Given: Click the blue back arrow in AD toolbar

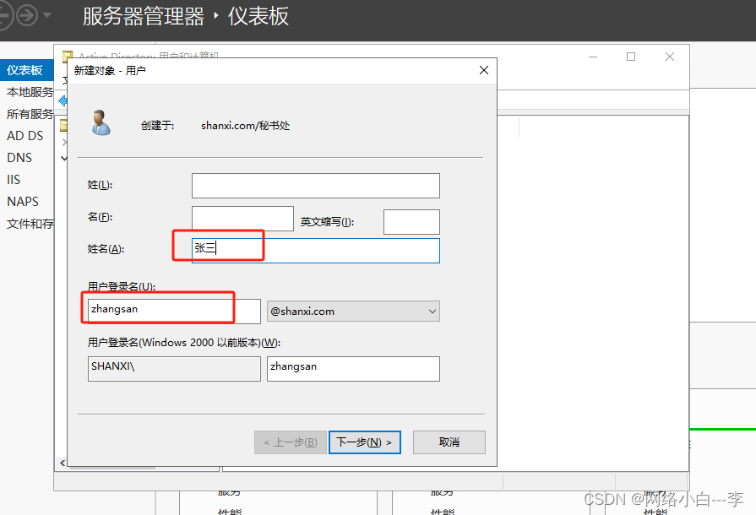Looking at the screenshot, I should pyautogui.click(x=63, y=101).
